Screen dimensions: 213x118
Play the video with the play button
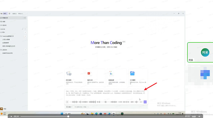11,116
